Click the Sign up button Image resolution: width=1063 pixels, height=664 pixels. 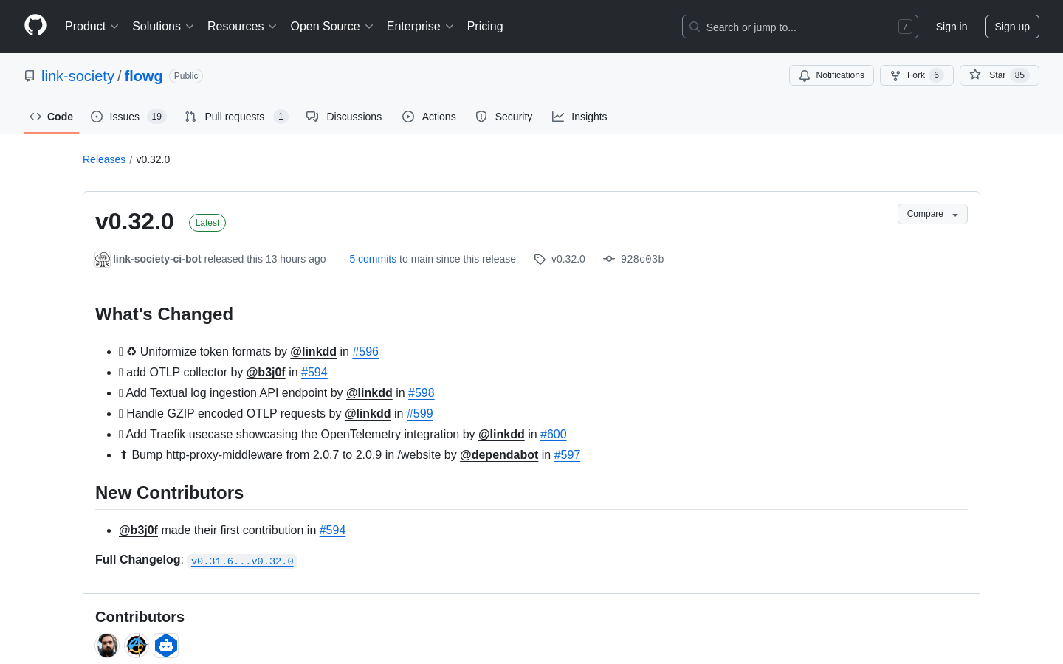pos(1012,27)
